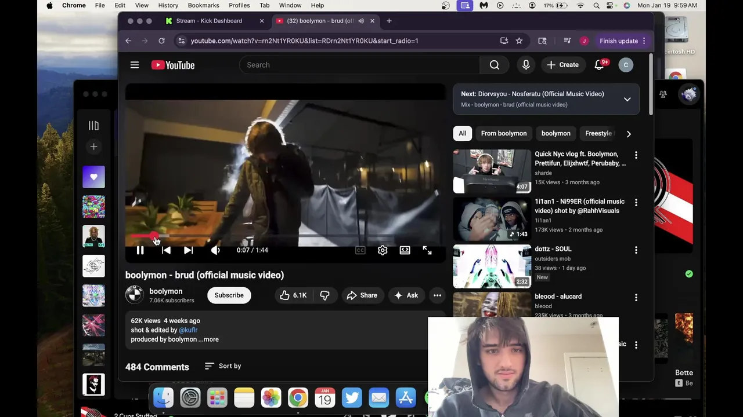The image size is (743, 417).
Task: Open Twitter app from the Dock
Action: click(352, 398)
